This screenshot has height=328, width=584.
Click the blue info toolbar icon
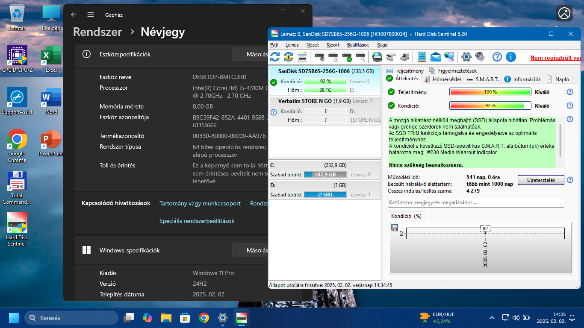pyautogui.click(x=510, y=56)
